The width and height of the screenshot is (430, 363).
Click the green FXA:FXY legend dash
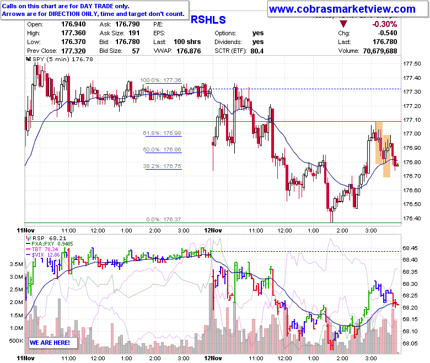[28, 244]
